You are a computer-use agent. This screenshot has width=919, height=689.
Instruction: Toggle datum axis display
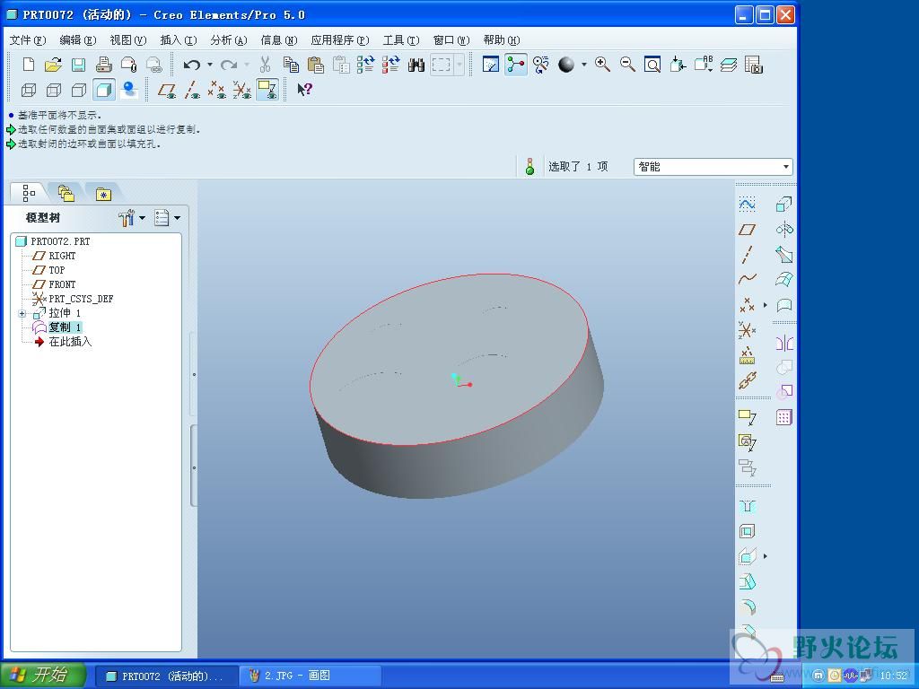point(192,90)
